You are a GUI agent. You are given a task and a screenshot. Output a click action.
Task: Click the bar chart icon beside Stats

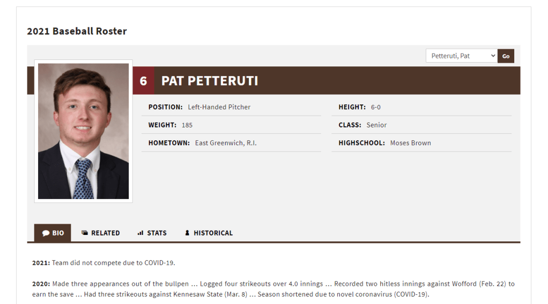point(140,233)
